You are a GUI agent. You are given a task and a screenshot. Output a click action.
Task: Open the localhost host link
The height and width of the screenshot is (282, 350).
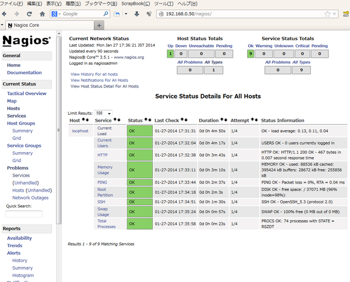[x=80, y=131]
